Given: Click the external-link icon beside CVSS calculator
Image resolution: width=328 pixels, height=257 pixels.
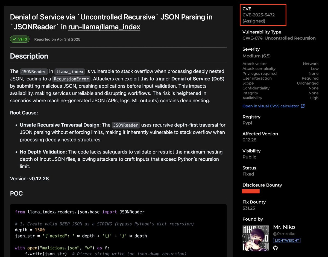Looking at the screenshot, I should pos(303,106).
